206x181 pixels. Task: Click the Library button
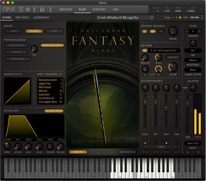[78, 152]
